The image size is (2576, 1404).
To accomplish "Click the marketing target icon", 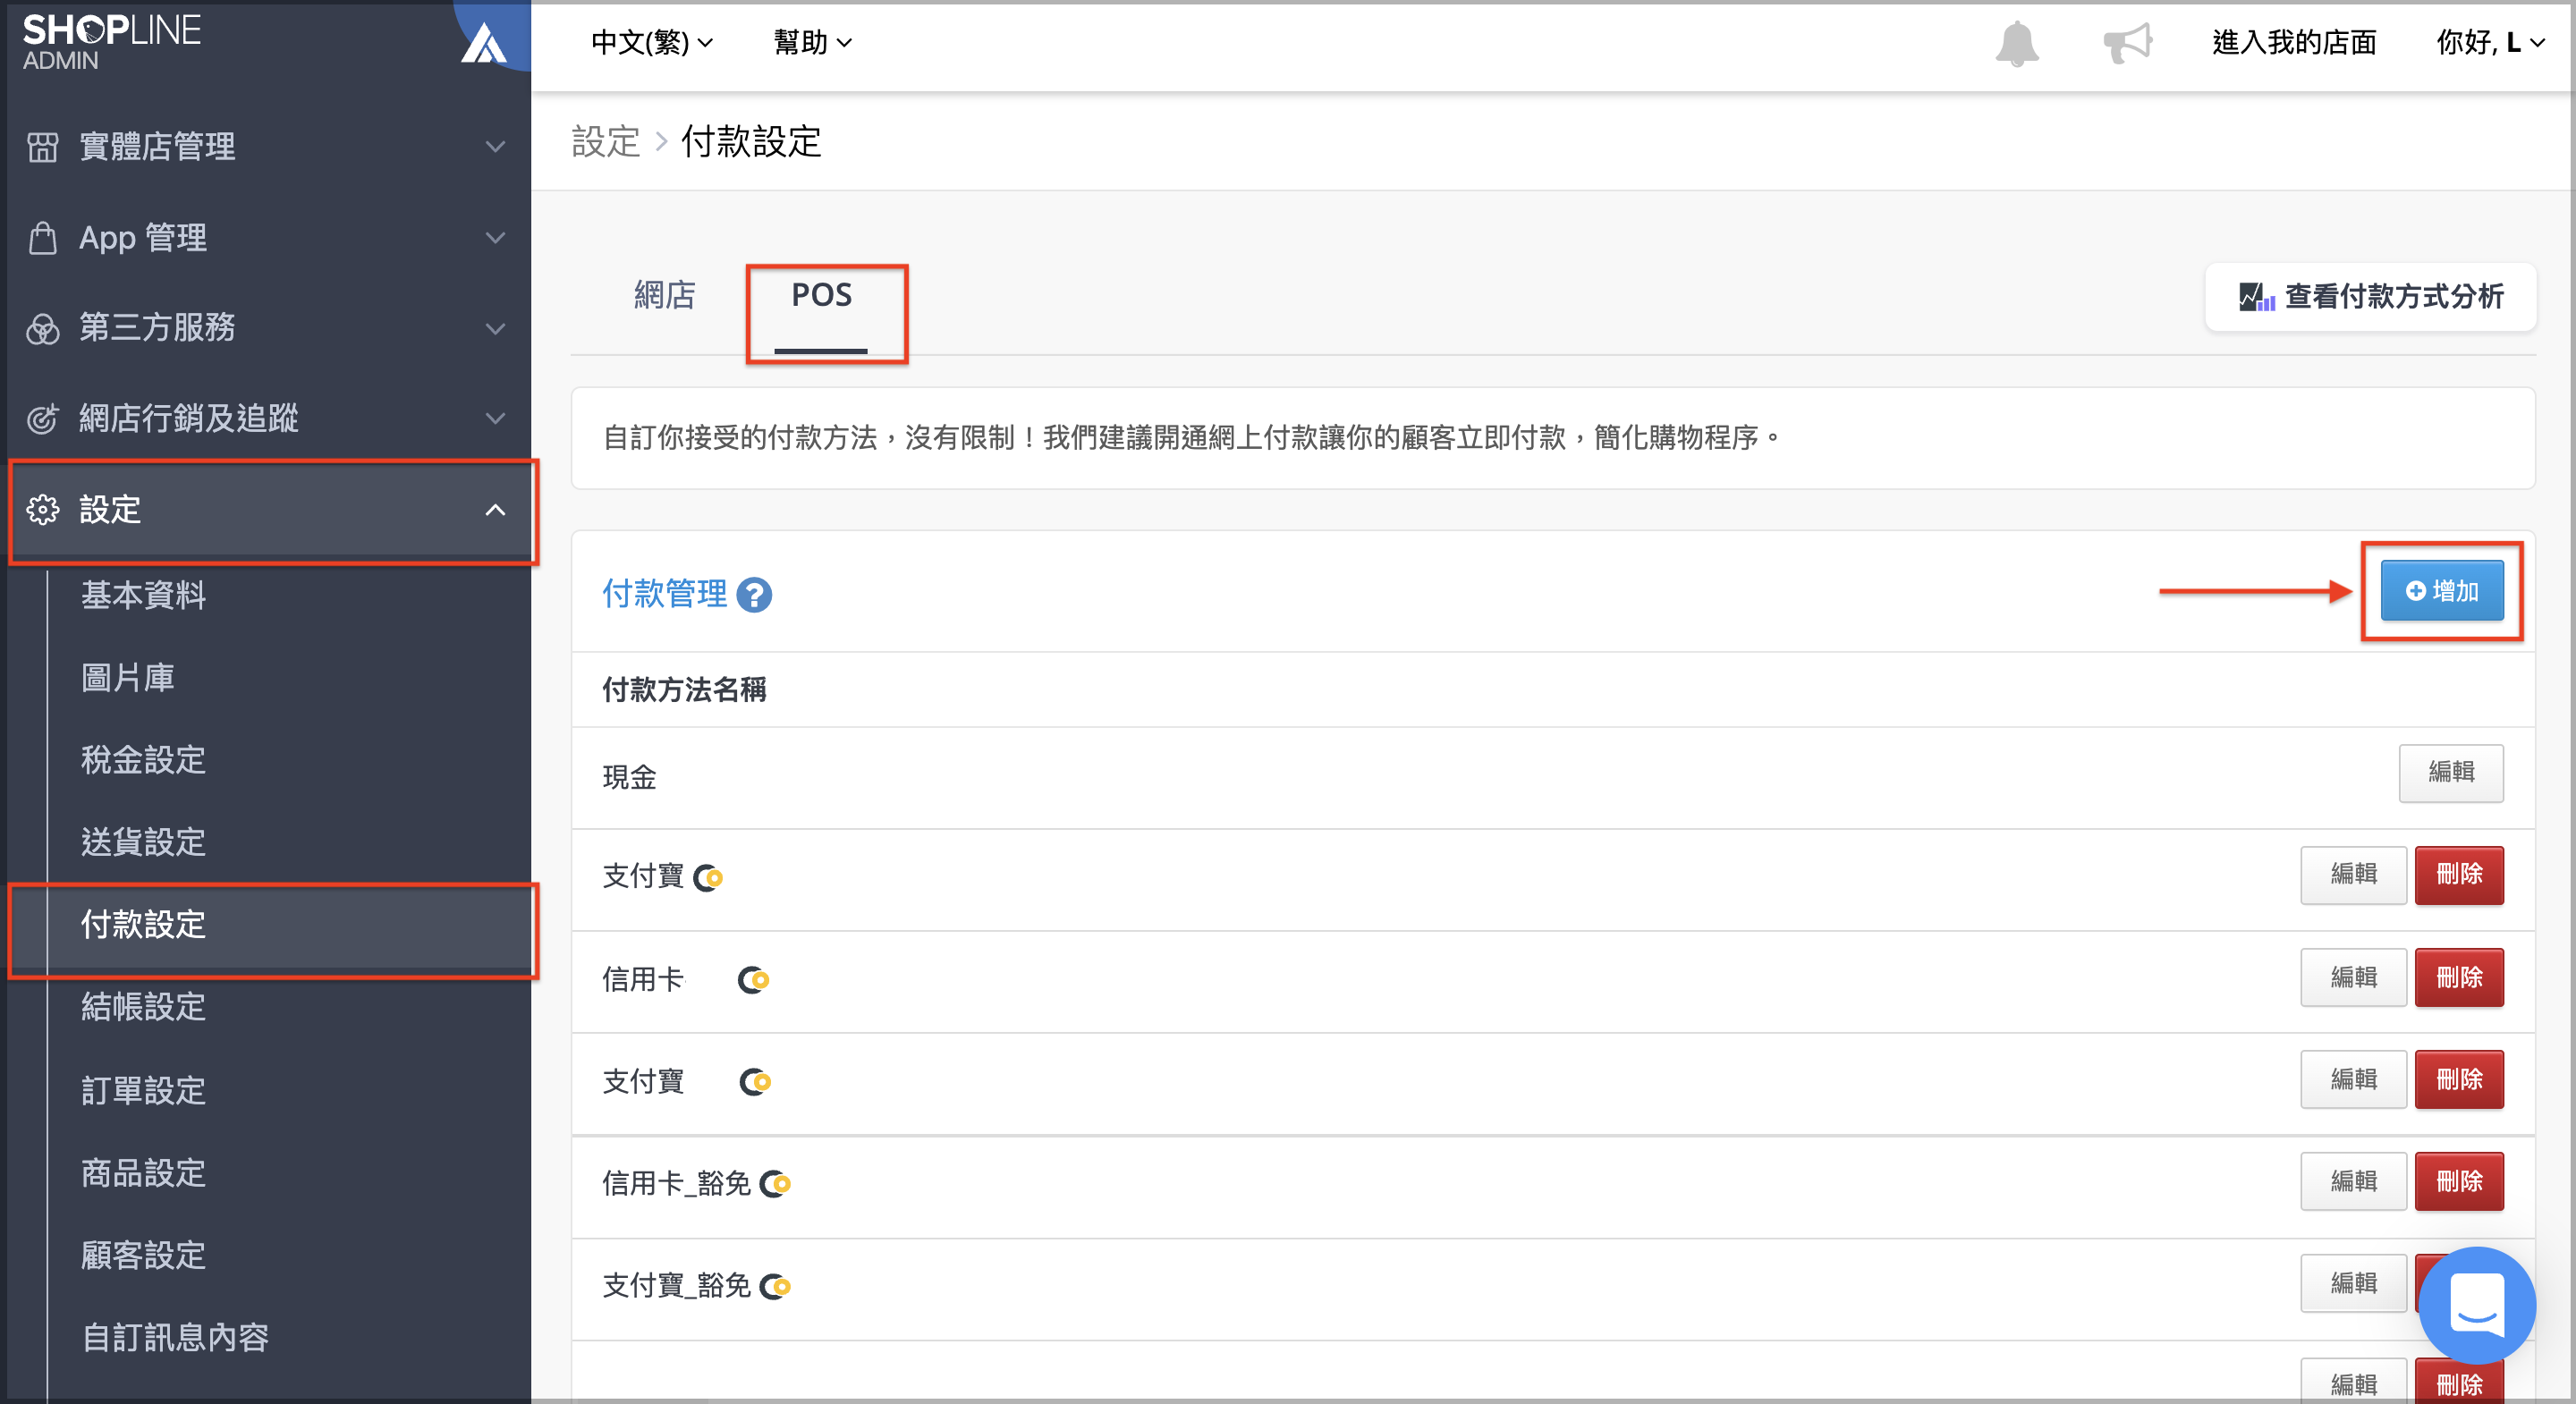I will pos(42,418).
